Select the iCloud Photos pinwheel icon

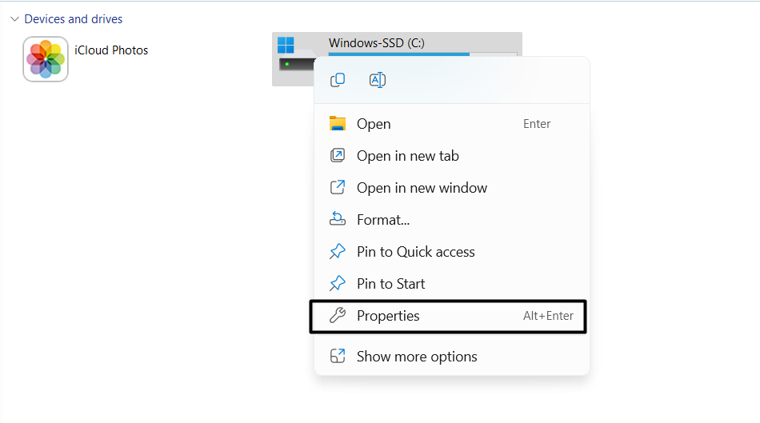tap(46, 59)
